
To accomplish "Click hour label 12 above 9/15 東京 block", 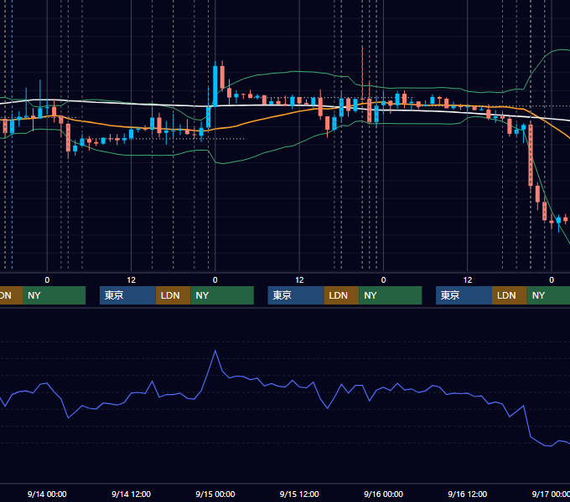I will [299, 280].
